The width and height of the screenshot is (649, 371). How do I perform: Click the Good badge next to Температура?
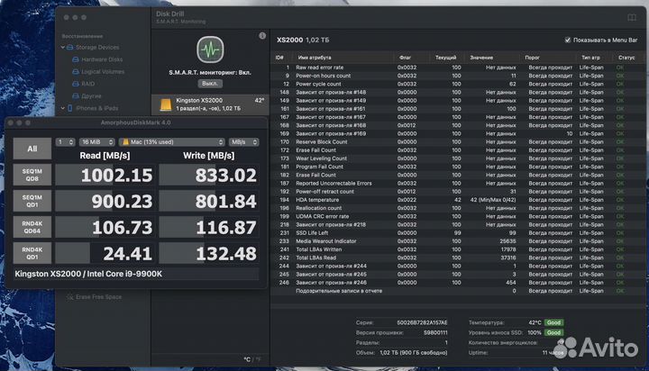(553, 322)
